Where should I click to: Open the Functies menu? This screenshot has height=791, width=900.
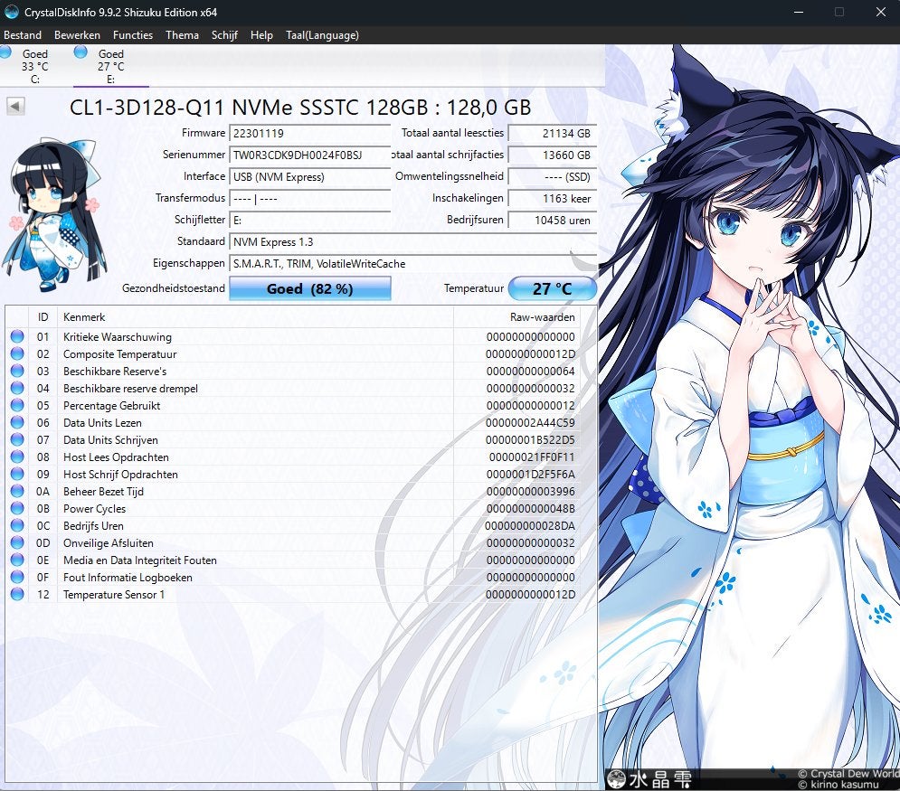tap(133, 35)
